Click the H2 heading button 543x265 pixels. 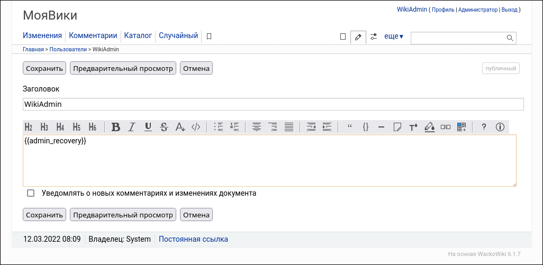29,127
